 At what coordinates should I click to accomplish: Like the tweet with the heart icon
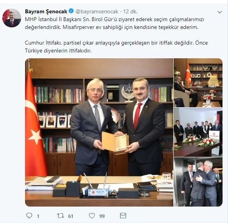click(x=92, y=216)
